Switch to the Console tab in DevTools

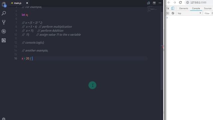[x=196, y=8]
